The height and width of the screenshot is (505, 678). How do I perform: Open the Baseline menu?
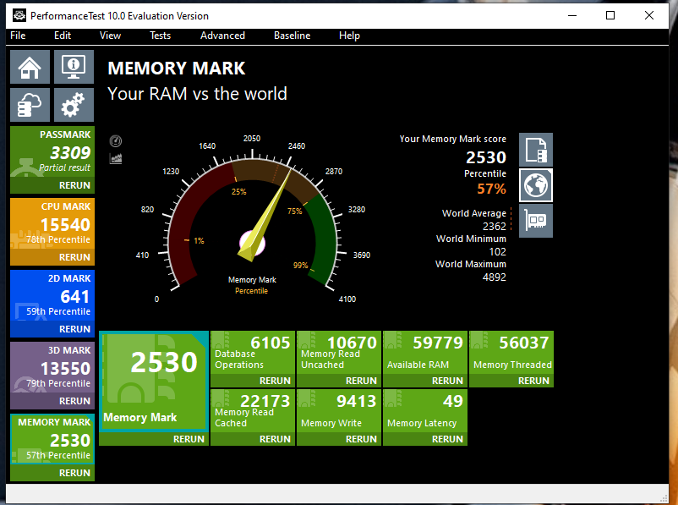tap(292, 36)
